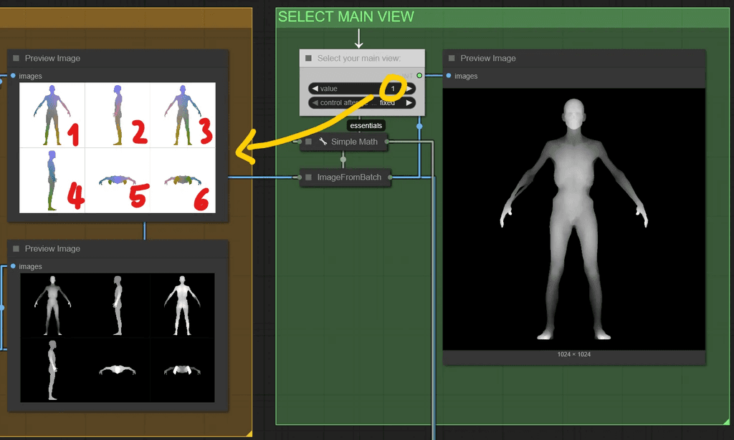Collapse the "Select your main view" node
Image resolution: width=734 pixels, height=440 pixels.
point(308,59)
